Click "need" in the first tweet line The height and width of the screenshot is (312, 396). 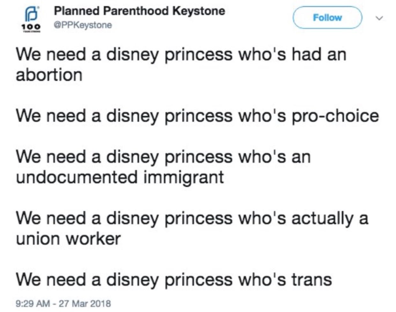[x=66, y=55]
